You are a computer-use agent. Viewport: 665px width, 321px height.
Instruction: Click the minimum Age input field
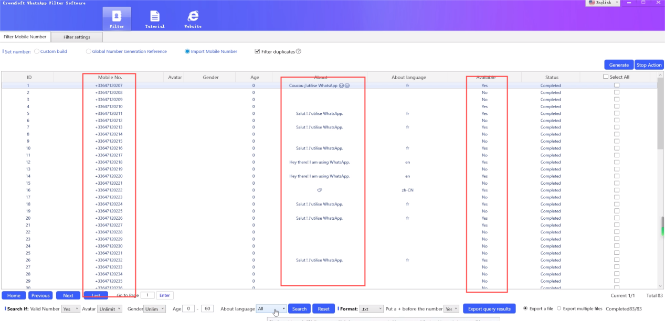click(x=188, y=308)
